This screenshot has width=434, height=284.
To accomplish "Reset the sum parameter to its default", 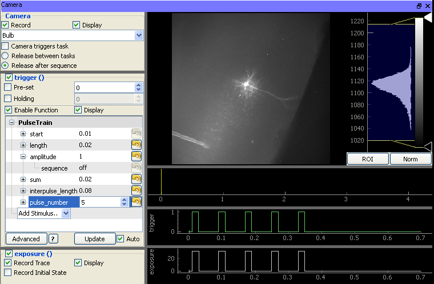I will (136, 179).
